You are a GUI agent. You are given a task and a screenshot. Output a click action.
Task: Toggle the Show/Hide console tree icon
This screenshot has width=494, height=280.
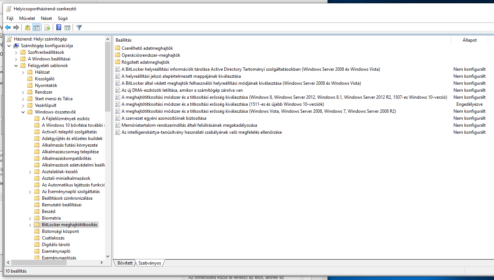(36, 27)
